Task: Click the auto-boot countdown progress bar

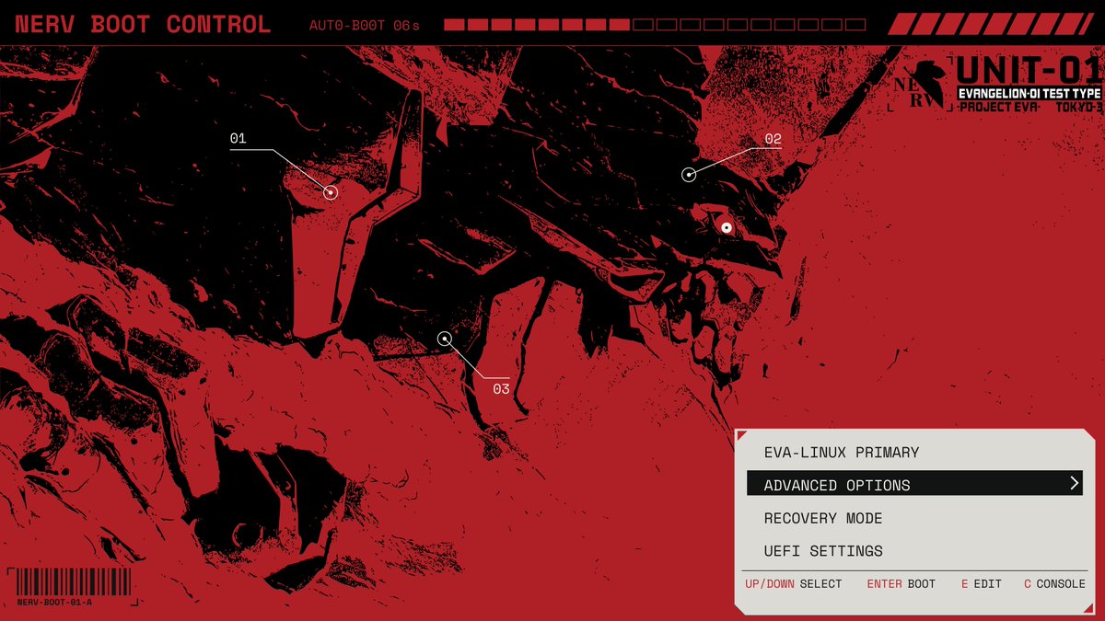Action: 655,25
